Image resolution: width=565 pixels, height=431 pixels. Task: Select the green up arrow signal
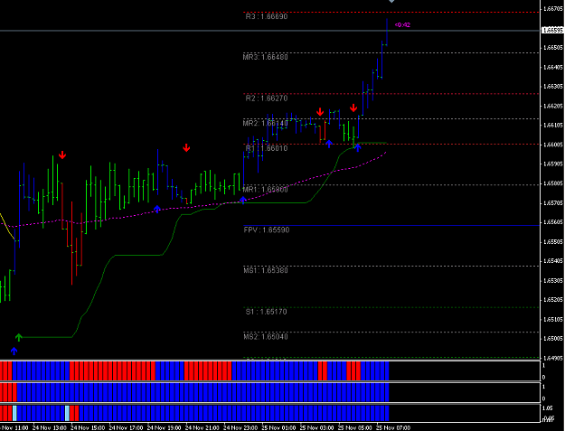click(19, 337)
